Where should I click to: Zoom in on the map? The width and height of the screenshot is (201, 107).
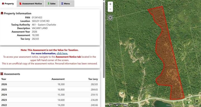click(x=110, y=4)
